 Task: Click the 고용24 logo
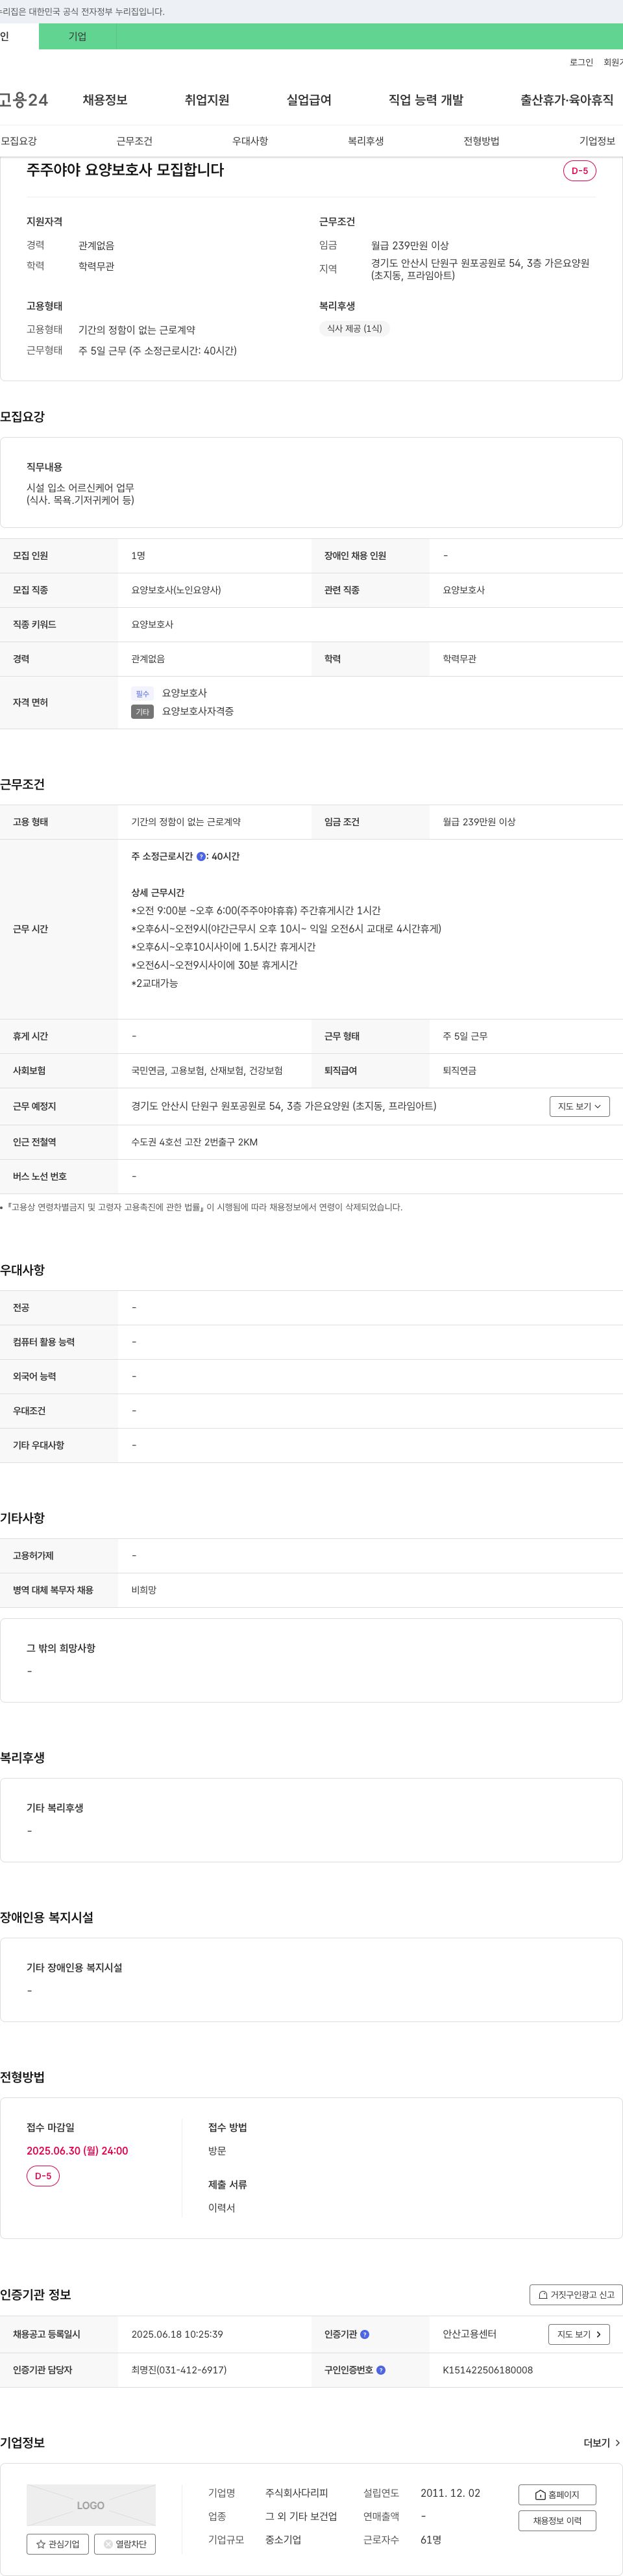[x=23, y=100]
